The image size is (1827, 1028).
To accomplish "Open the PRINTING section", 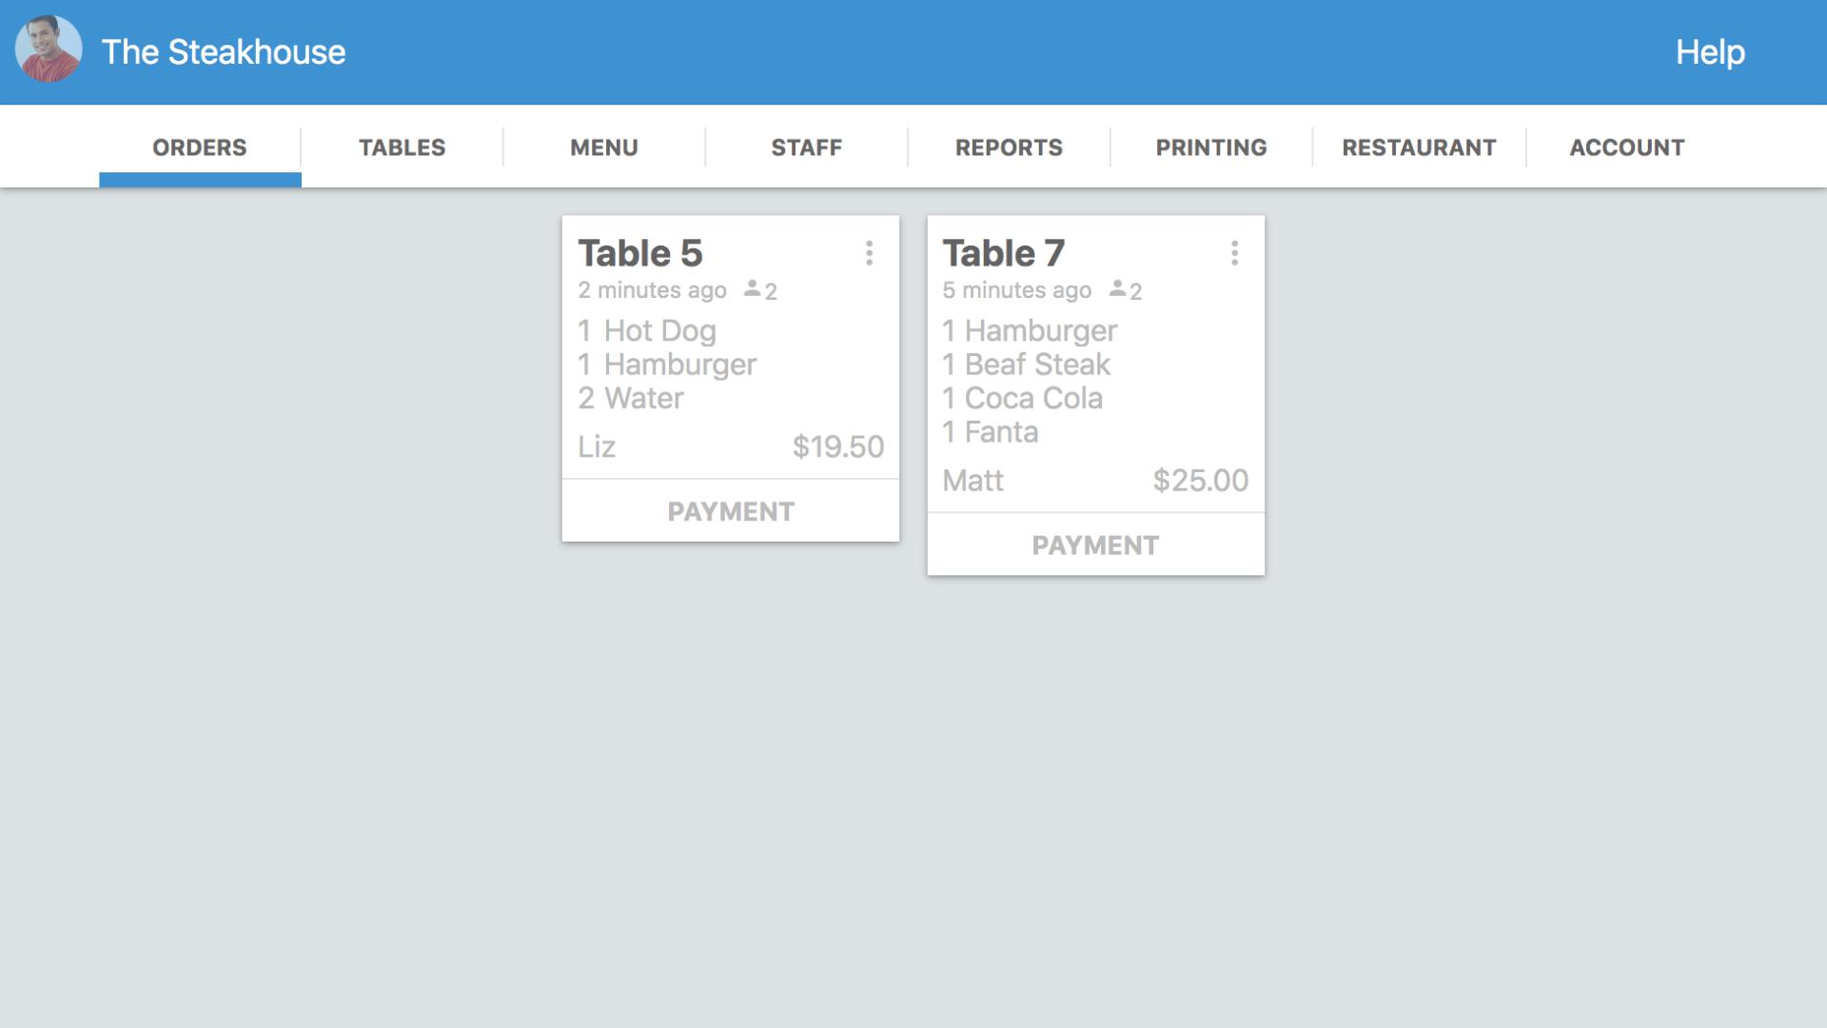I will 1211,147.
